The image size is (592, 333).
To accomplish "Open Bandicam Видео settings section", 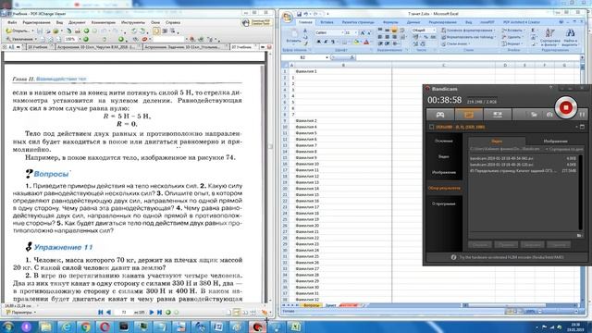I will [444, 156].
